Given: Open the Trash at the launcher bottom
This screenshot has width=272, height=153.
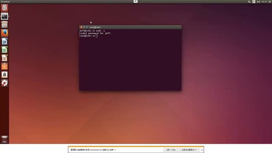Looking at the screenshot, I should 5,139.
